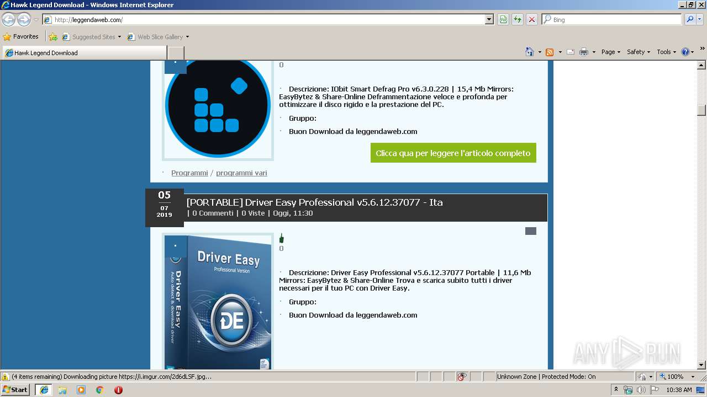The height and width of the screenshot is (397, 707).
Task: Click the vertical scrollbar thumb
Action: point(701,110)
